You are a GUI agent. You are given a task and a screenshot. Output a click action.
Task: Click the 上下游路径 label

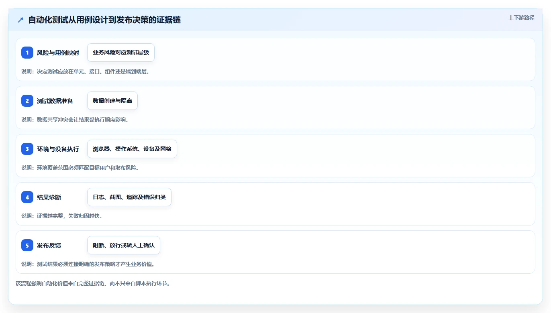(521, 18)
